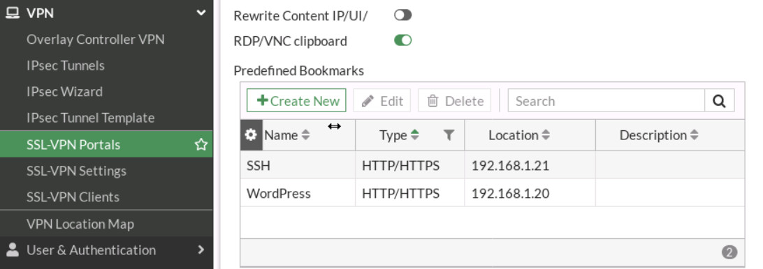This screenshot has width=763, height=269.
Task: Open IPsec Tunnels page
Action: 66,66
